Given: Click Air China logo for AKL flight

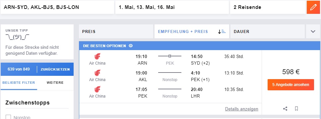Looking at the screenshot, I should point(97,73).
